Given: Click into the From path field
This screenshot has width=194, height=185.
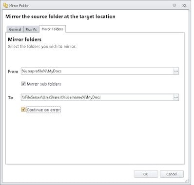Looking at the screenshot, I should [97, 71].
